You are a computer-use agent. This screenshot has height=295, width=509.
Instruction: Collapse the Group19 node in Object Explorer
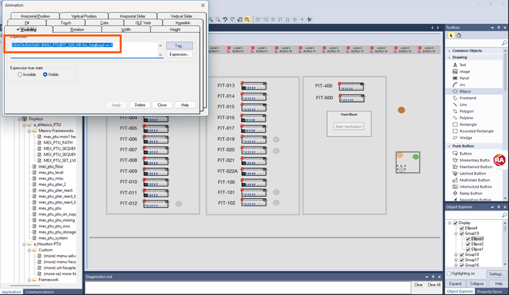(456, 233)
